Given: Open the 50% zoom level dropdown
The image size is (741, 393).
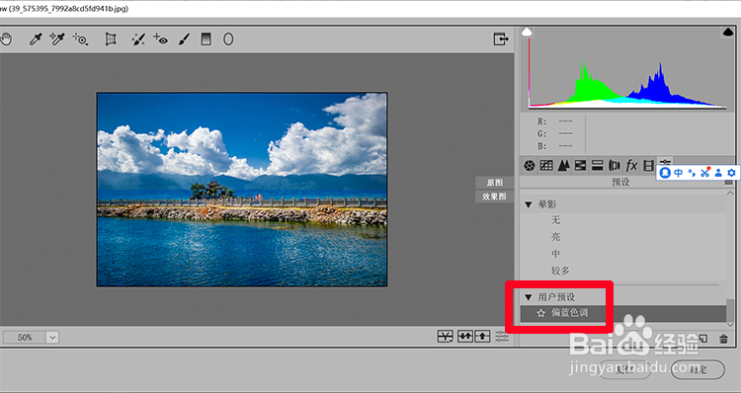Looking at the screenshot, I should [x=52, y=338].
